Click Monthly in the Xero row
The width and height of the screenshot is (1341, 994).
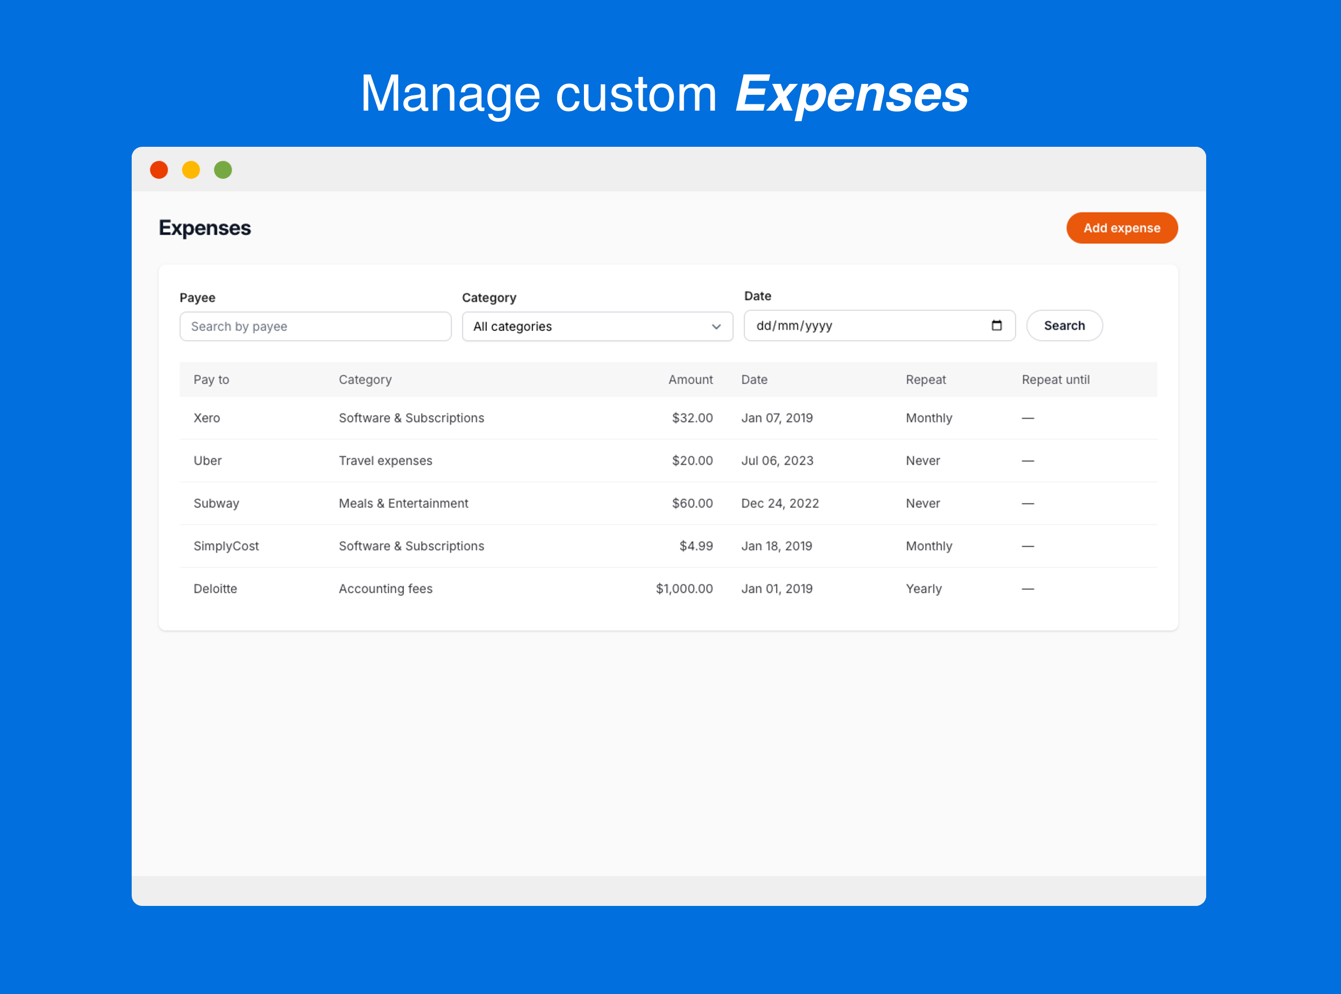coord(929,418)
